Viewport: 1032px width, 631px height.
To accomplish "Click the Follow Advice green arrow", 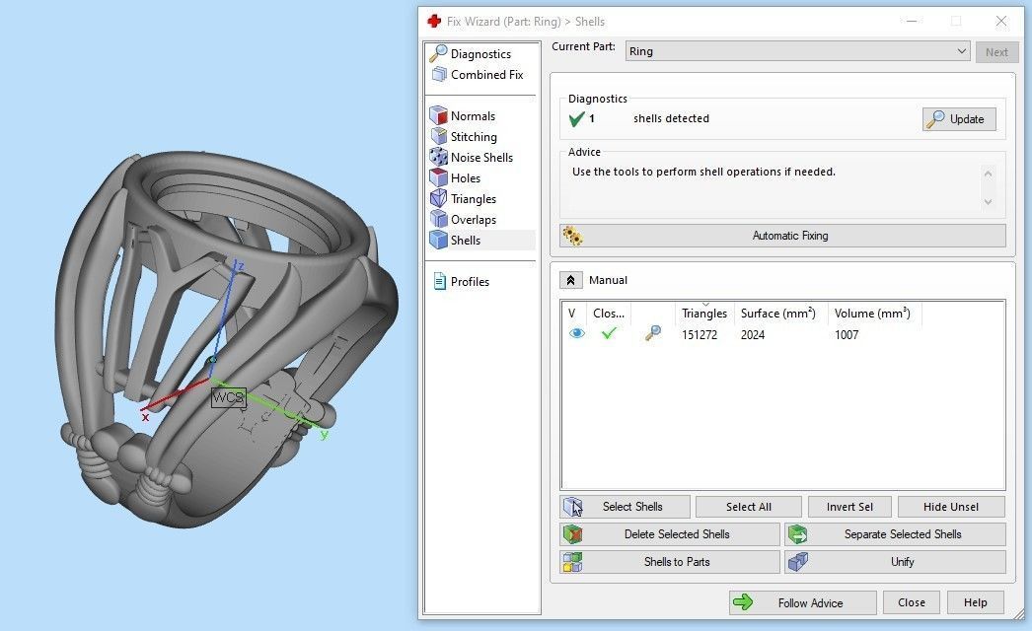I will [x=743, y=602].
